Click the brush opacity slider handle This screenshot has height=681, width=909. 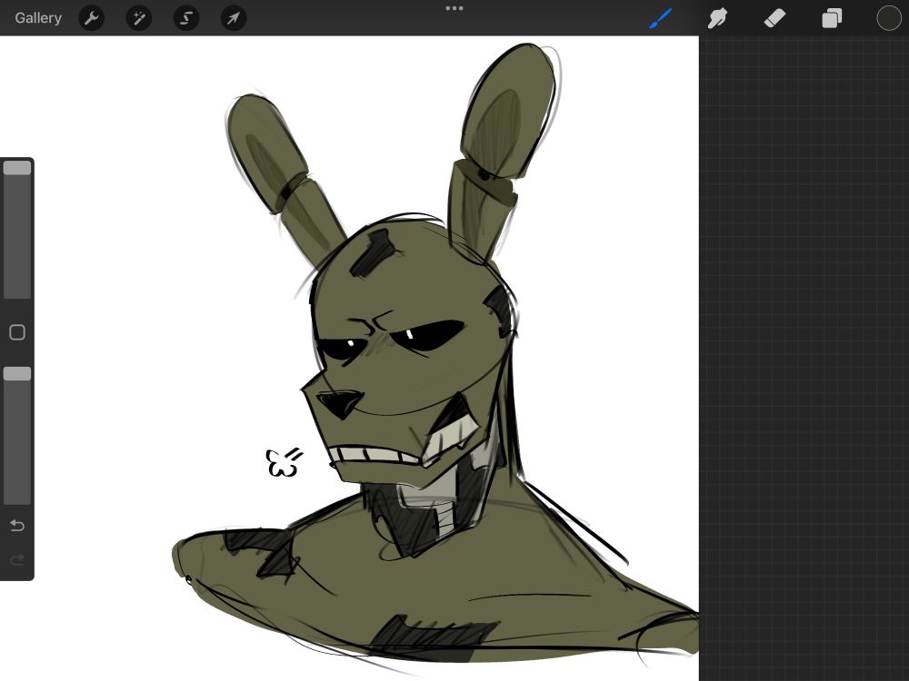(17, 373)
